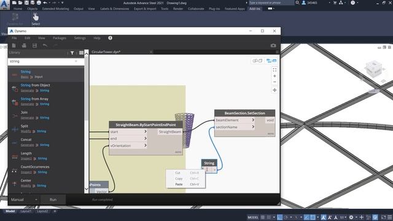Toggle 2D object snap status button
393x221 pixels.
313,217
